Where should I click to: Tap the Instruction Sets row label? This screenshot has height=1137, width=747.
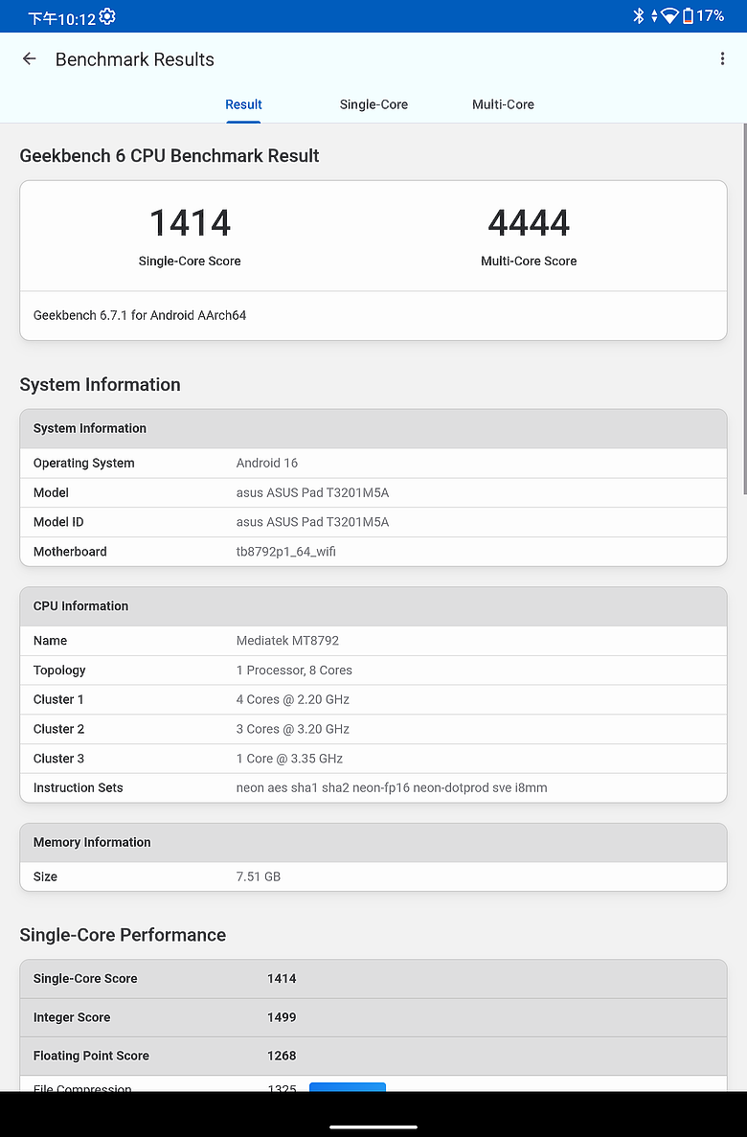(79, 788)
